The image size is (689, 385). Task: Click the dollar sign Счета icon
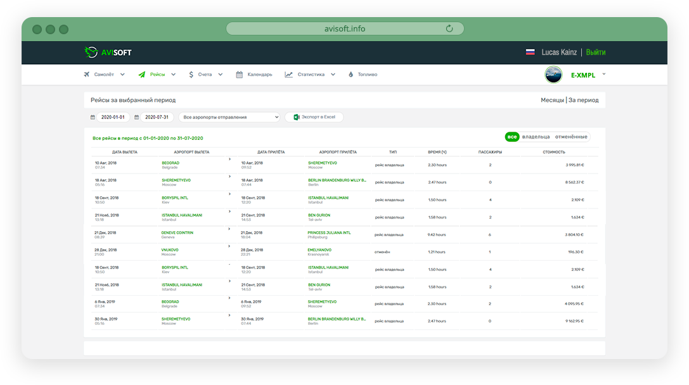(191, 75)
